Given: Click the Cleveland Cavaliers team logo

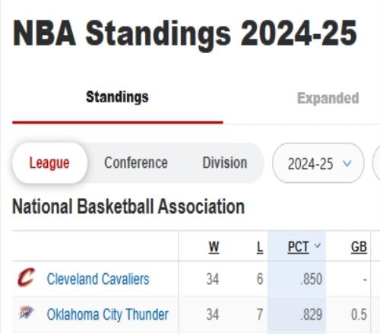Looking at the screenshot, I should coord(26,277).
